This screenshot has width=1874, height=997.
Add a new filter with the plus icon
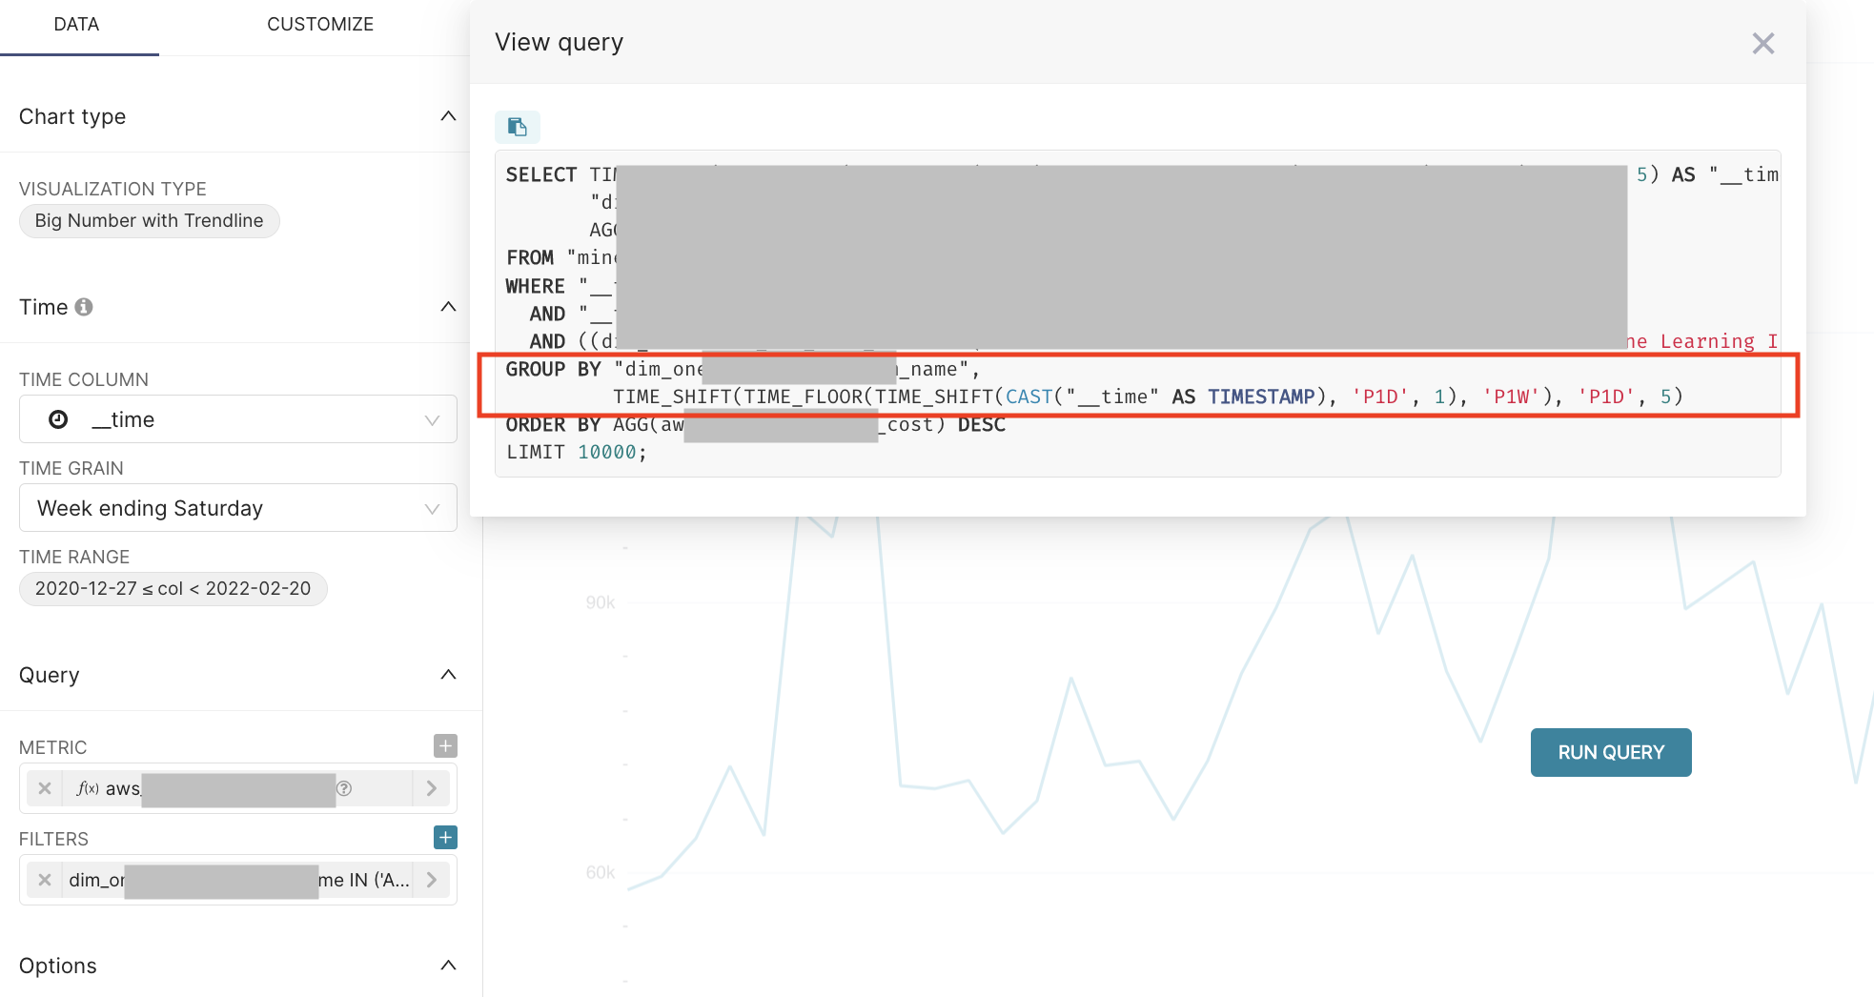pyautogui.click(x=444, y=837)
